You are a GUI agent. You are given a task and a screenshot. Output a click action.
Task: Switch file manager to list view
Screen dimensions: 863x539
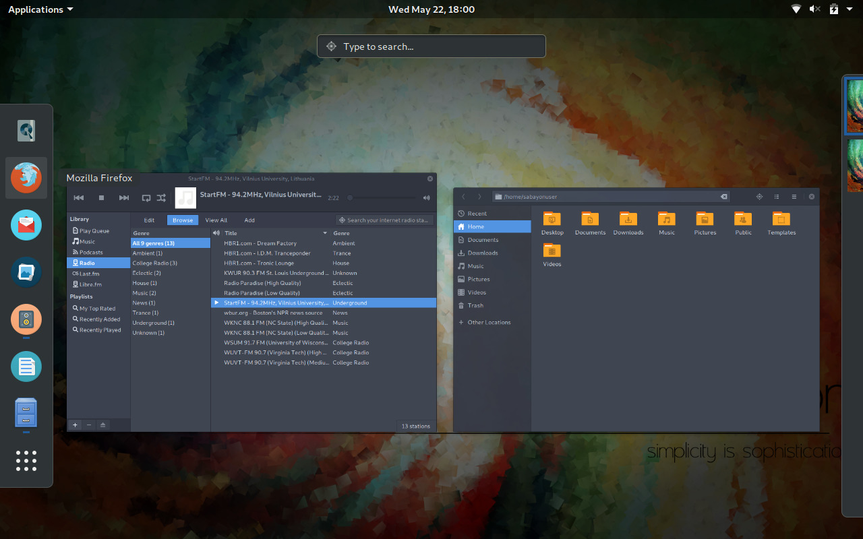click(x=777, y=197)
